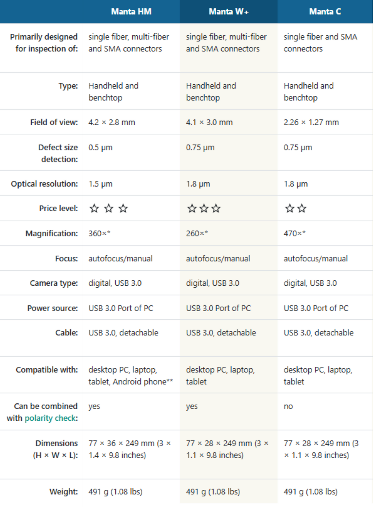Click the first star in Manta C price level
This screenshot has width=373, height=507.
pyautogui.click(x=290, y=209)
